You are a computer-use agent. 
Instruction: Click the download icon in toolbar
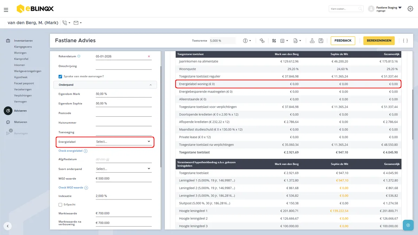coord(312,41)
